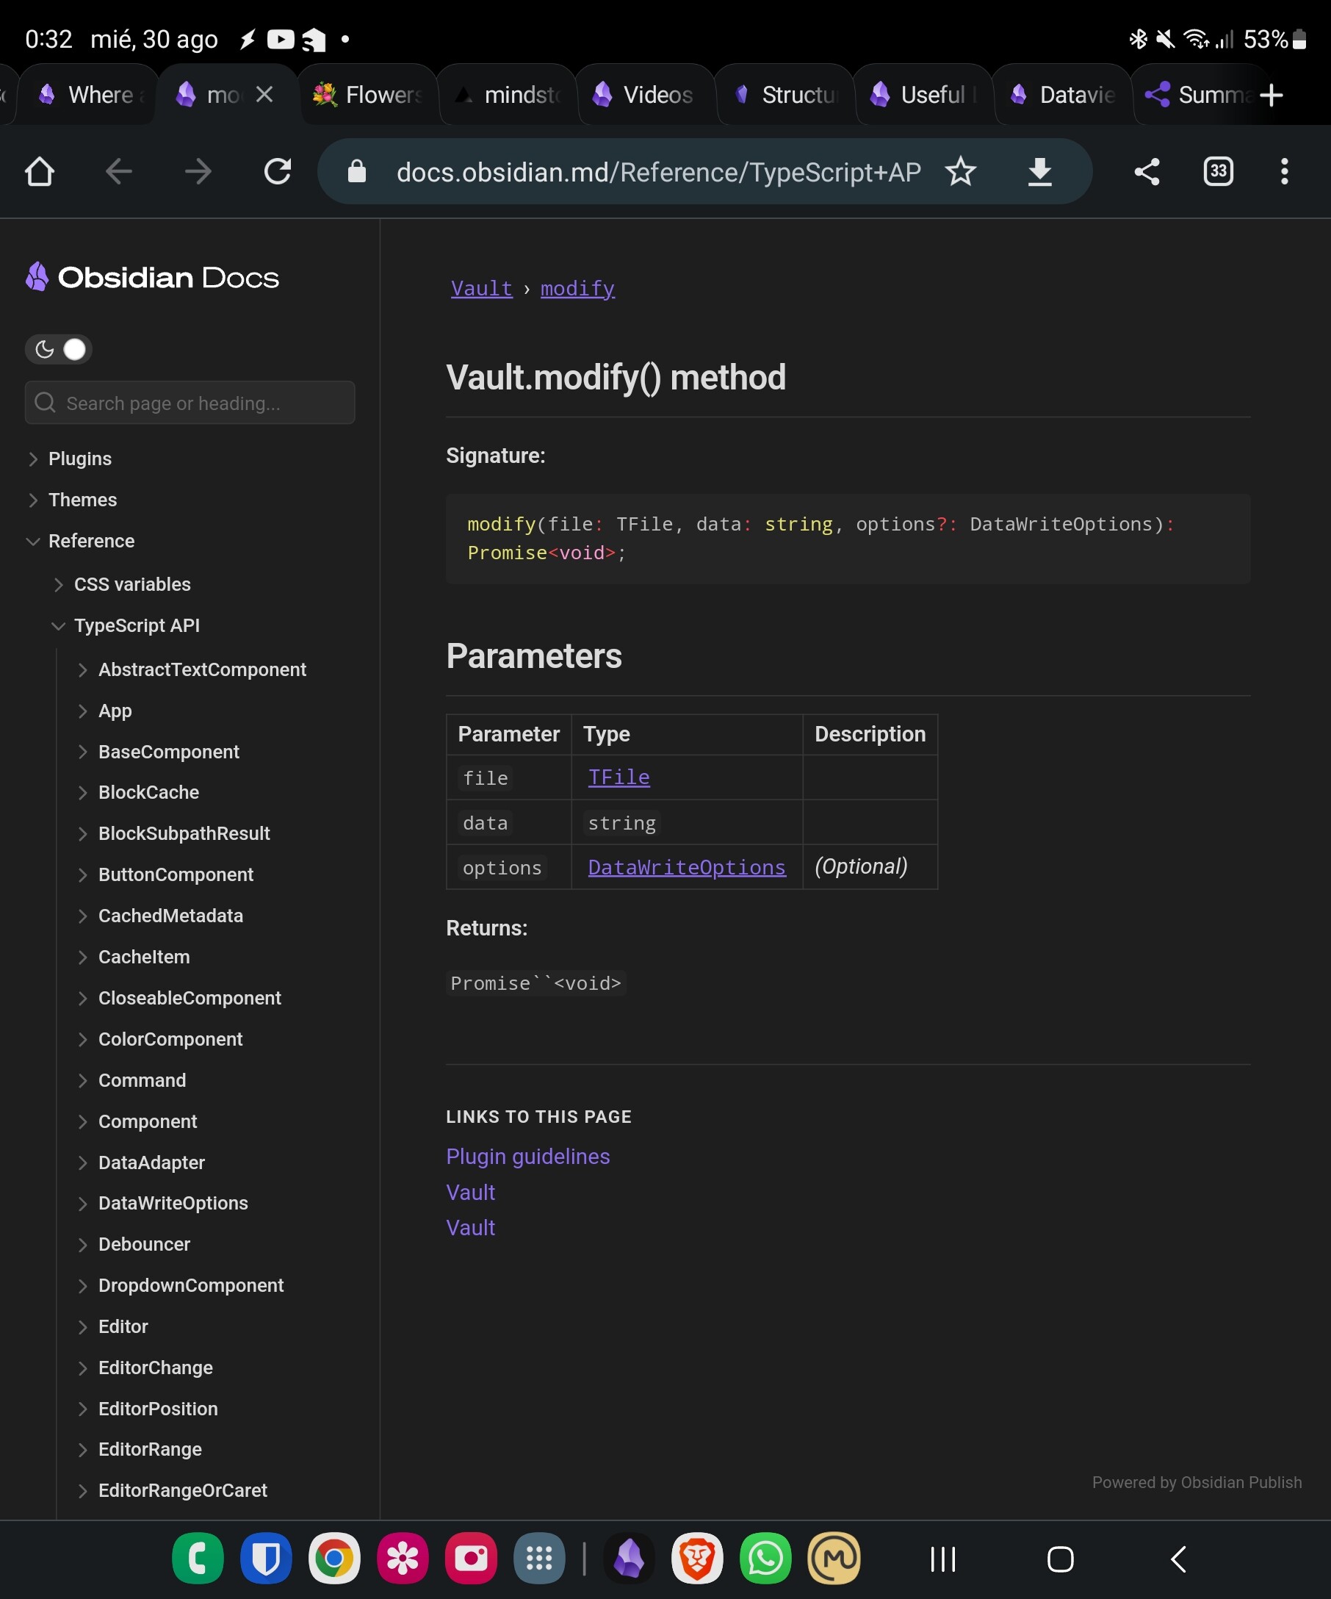
Task: Launch Chrome from the taskbar
Action: pyautogui.click(x=334, y=1558)
